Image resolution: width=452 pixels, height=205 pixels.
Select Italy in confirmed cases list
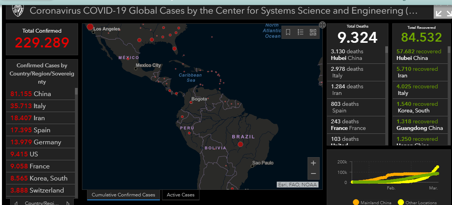click(x=40, y=106)
